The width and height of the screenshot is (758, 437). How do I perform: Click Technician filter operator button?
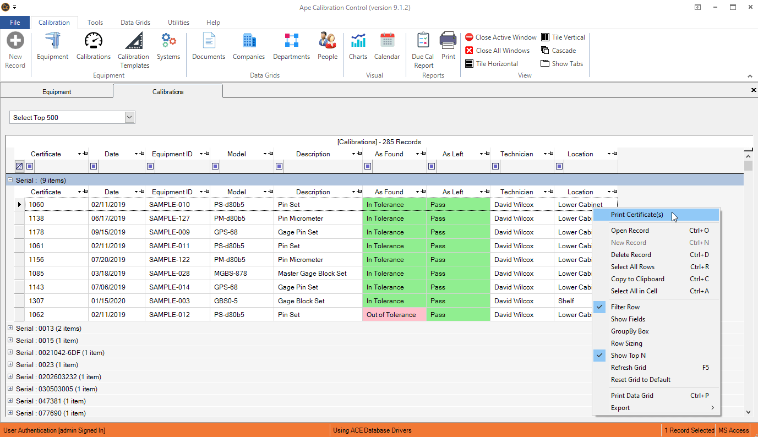click(495, 166)
